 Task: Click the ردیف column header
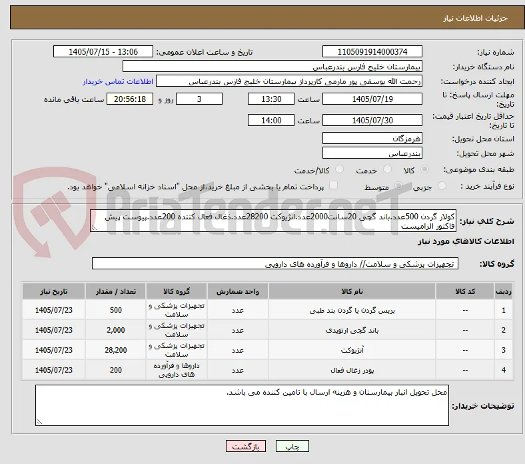503,291
